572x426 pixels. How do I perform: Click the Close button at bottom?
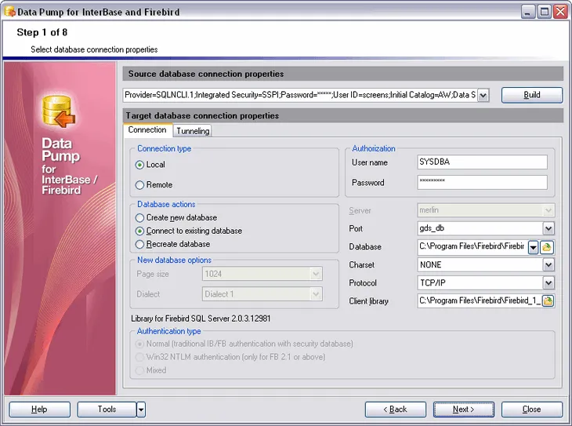[x=532, y=410]
